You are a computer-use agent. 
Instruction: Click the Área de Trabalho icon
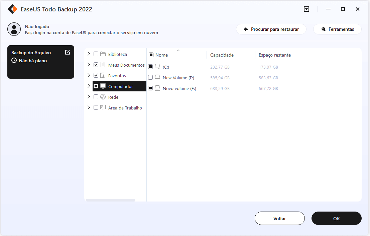103,107
